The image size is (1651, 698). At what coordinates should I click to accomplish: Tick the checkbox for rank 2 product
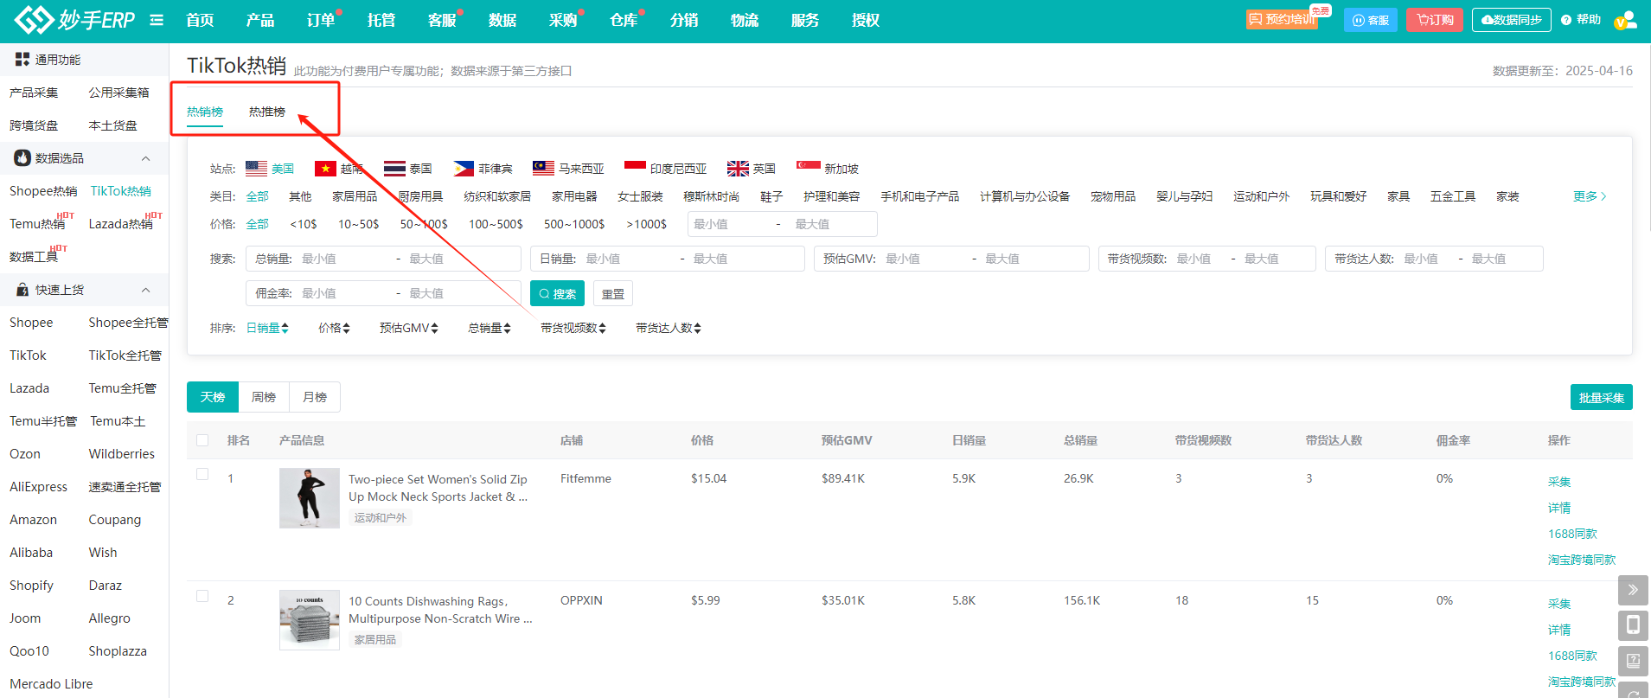[x=202, y=596]
